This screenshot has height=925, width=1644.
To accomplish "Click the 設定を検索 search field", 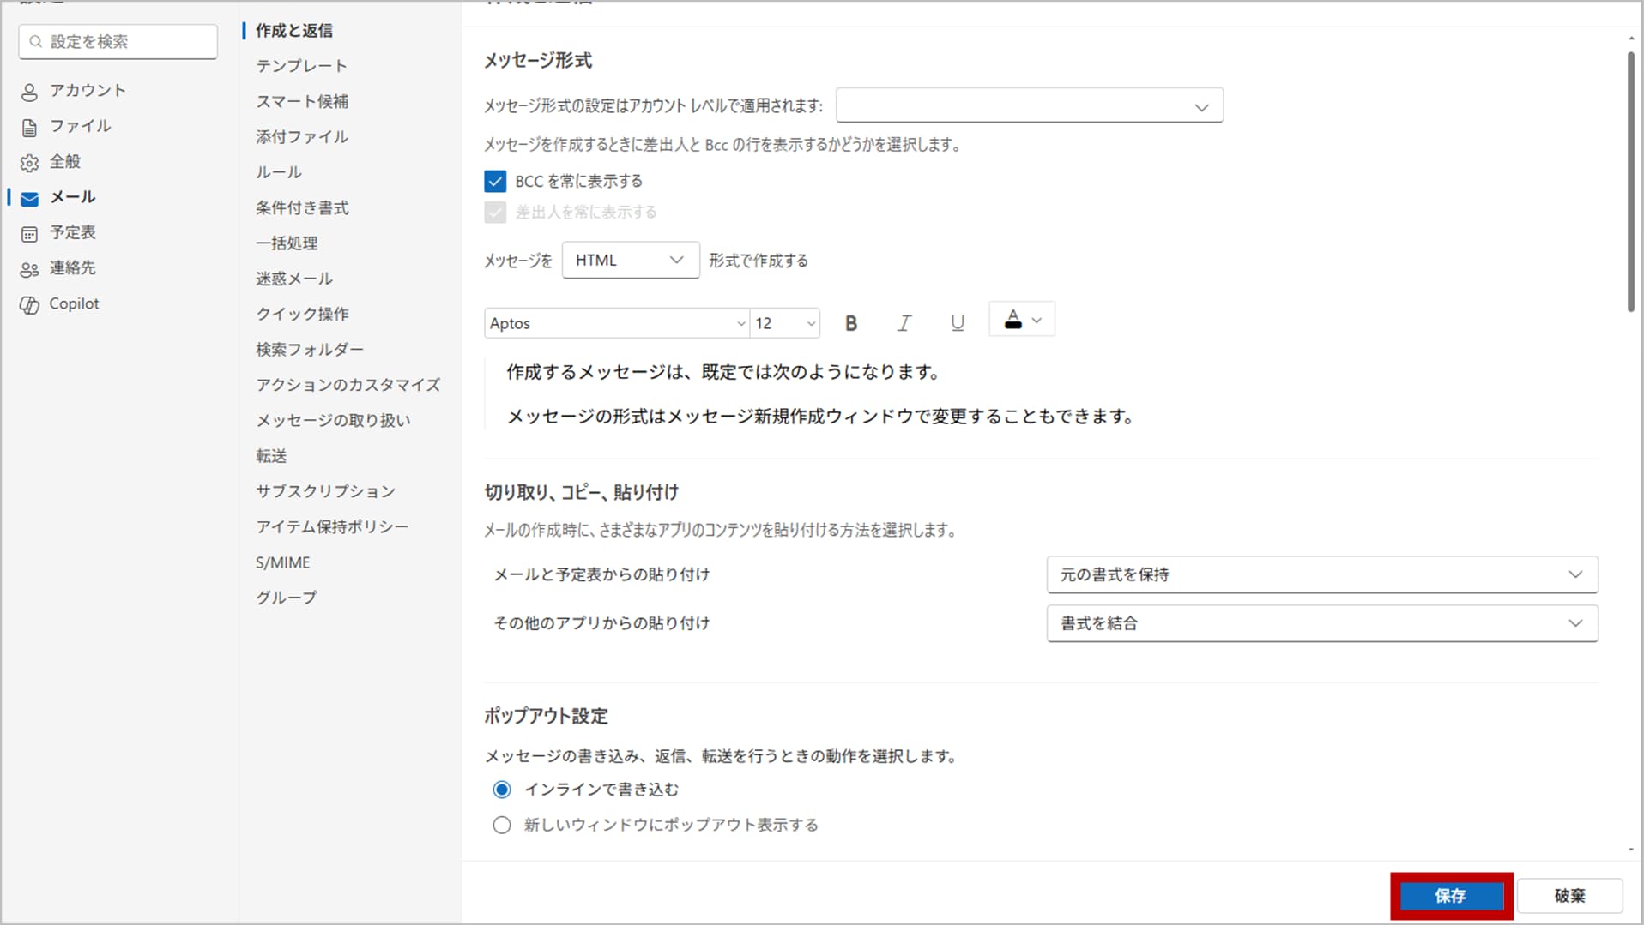I will coord(118,41).
